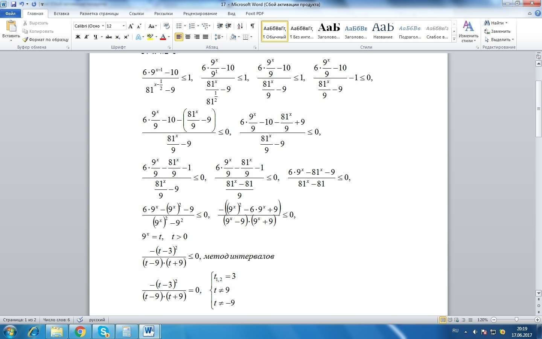The width and height of the screenshot is (542, 339).
Task: Expand the styles gallery
Action: [x=454, y=39]
